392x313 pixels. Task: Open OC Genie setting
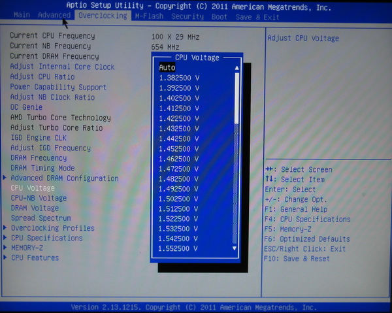click(x=26, y=107)
